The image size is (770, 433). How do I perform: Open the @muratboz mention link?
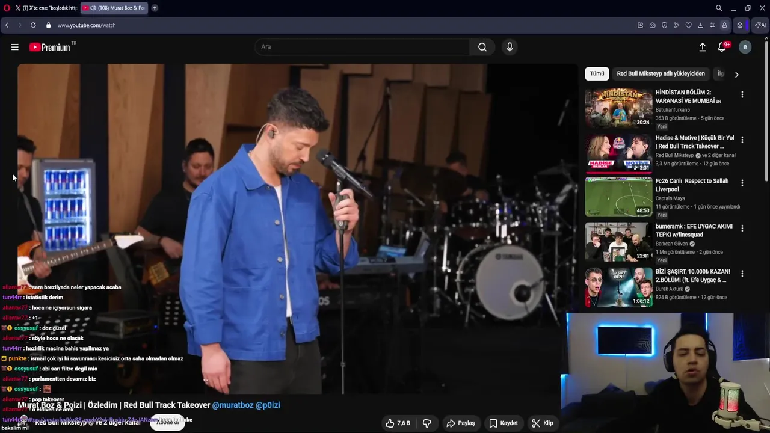point(233,405)
